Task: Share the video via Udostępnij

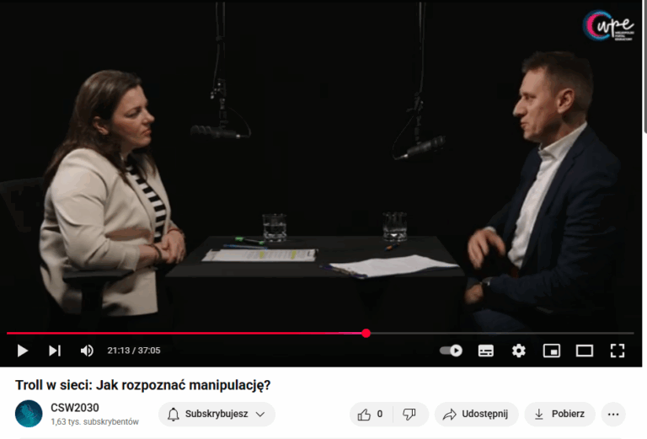Action: point(476,414)
